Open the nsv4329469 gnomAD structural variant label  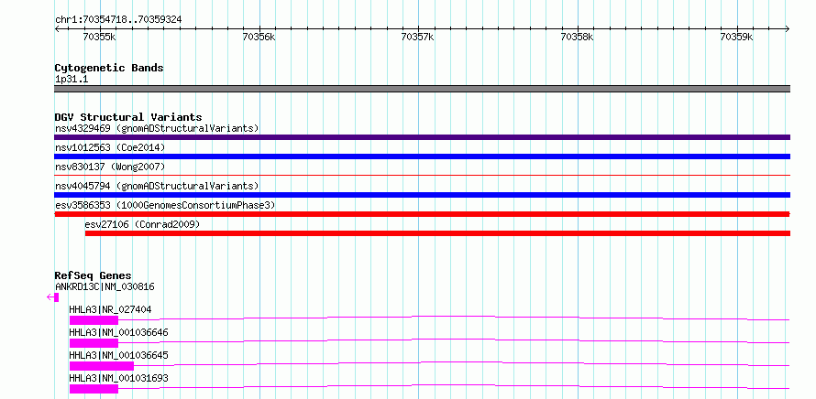click(x=157, y=128)
